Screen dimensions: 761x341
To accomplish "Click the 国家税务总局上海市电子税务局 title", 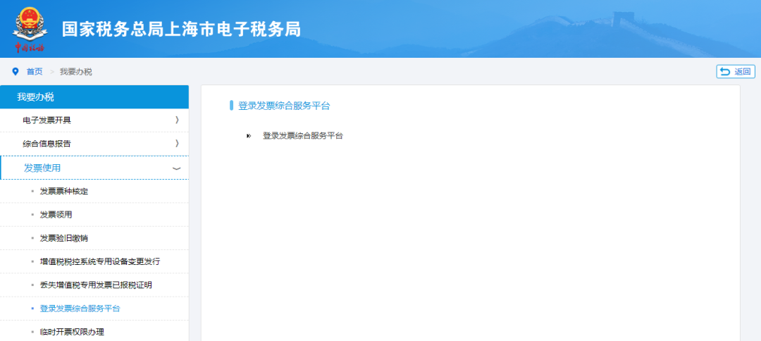I will 182,29.
